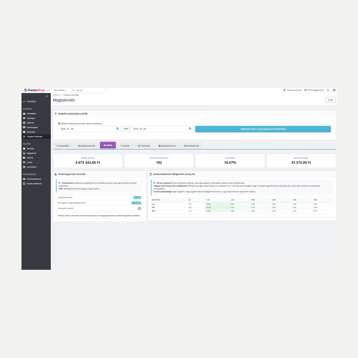Open the end date calendar picker
The width and height of the screenshot is (358, 358).
[190, 129]
